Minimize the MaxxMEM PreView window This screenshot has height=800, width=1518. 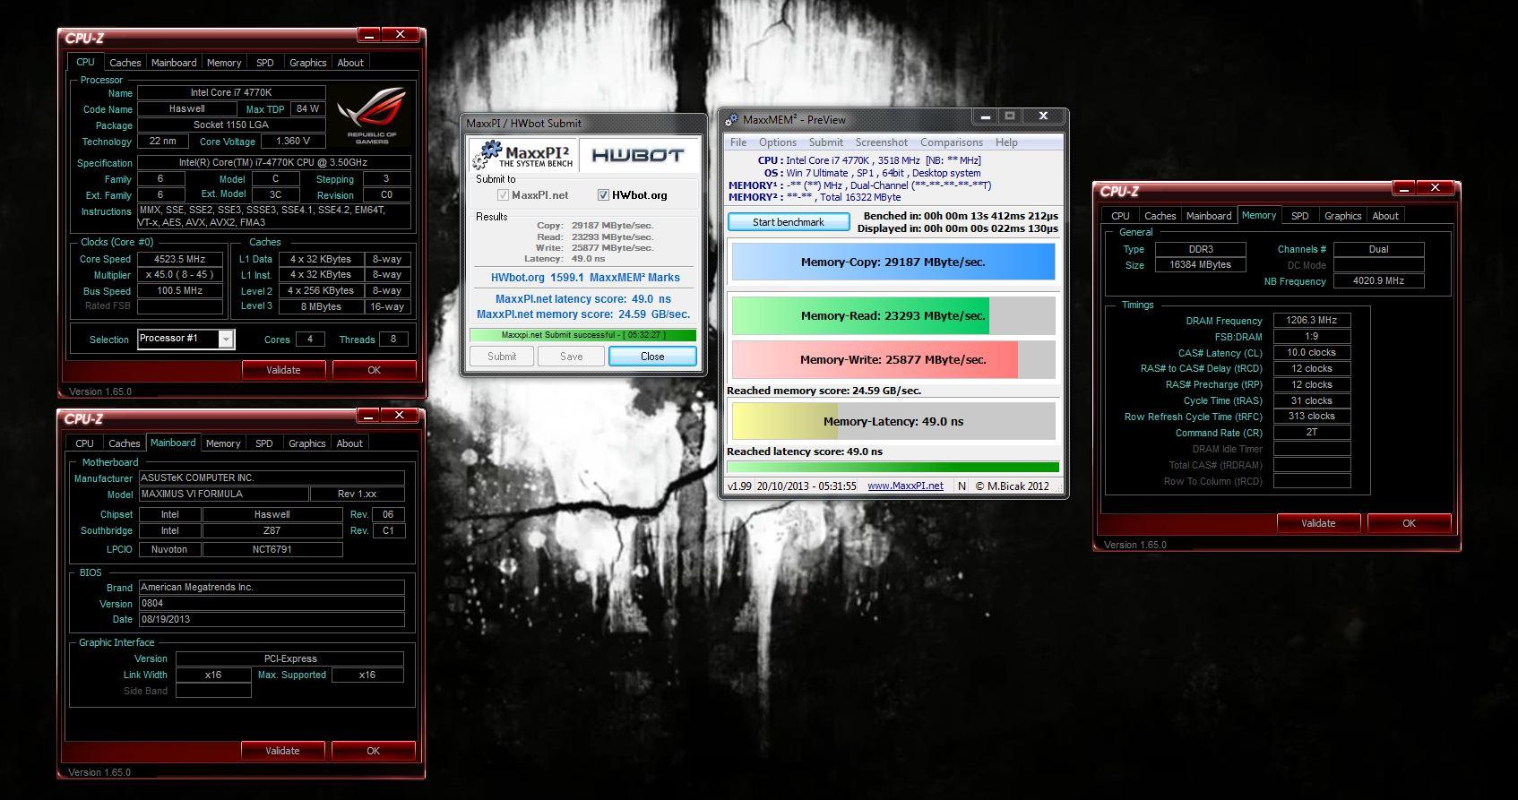[985, 116]
